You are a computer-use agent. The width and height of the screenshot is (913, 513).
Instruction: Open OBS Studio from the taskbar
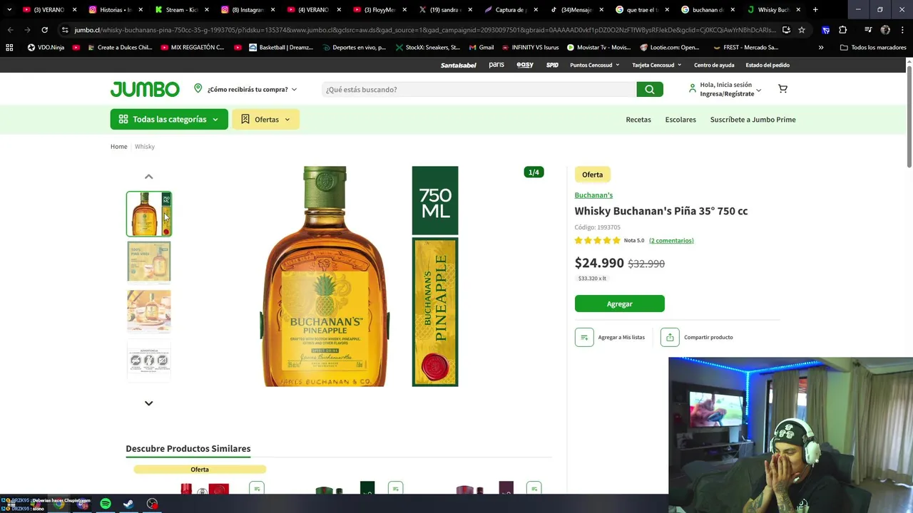(x=152, y=504)
